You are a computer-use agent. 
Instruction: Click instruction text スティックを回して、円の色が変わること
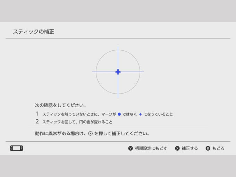(x=77, y=122)
